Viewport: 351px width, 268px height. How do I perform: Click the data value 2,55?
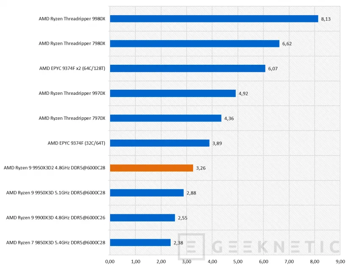[182, 218]
